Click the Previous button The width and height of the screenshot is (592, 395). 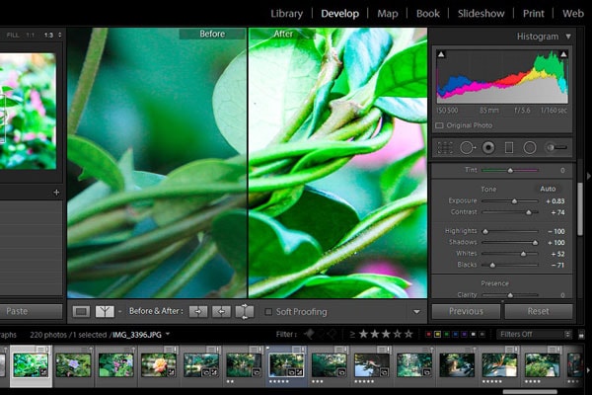(466, 311)
